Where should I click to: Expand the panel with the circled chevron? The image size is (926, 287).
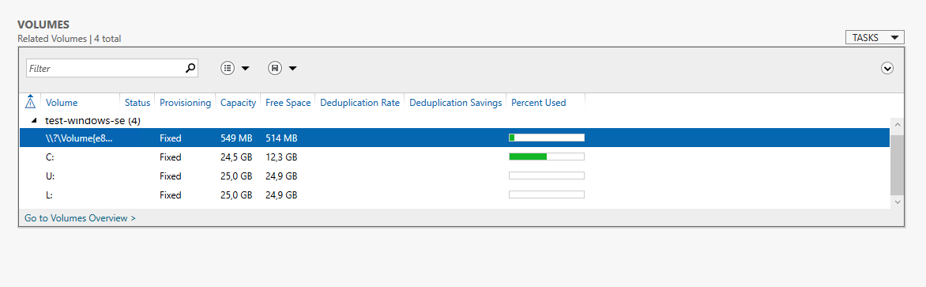coord(886,69)
